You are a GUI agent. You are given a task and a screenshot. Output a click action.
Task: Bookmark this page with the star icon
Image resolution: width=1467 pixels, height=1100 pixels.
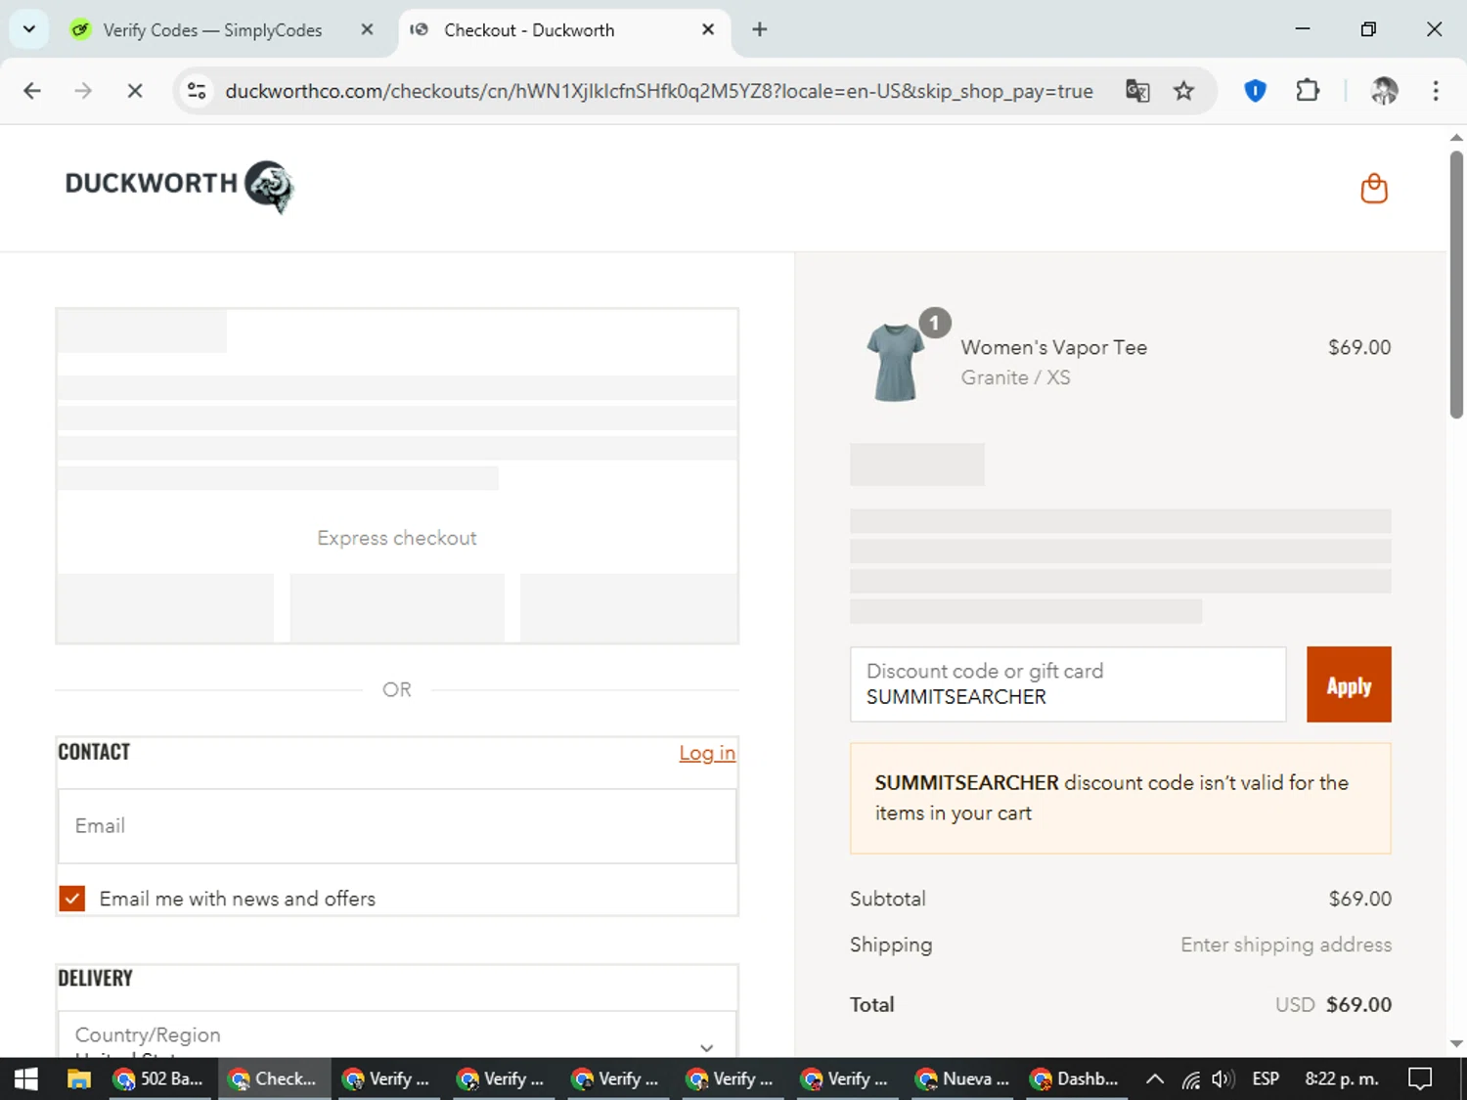coord(1184,91)
